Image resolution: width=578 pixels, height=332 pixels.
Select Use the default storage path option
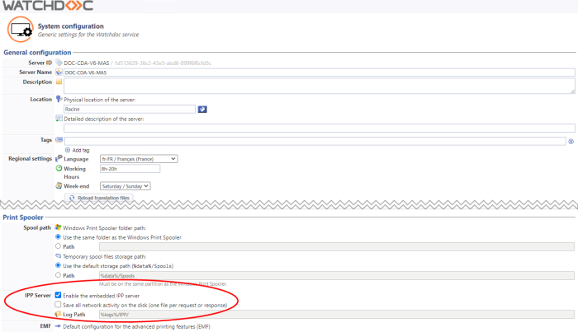coord(58,265)
